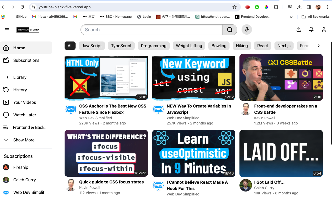The image size is (332, 197).
Task: Bookmark this page with the star icon
Action: click(234, 7)
